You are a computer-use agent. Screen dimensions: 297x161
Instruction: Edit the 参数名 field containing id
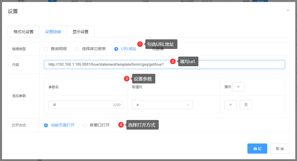tap(86, 105)
